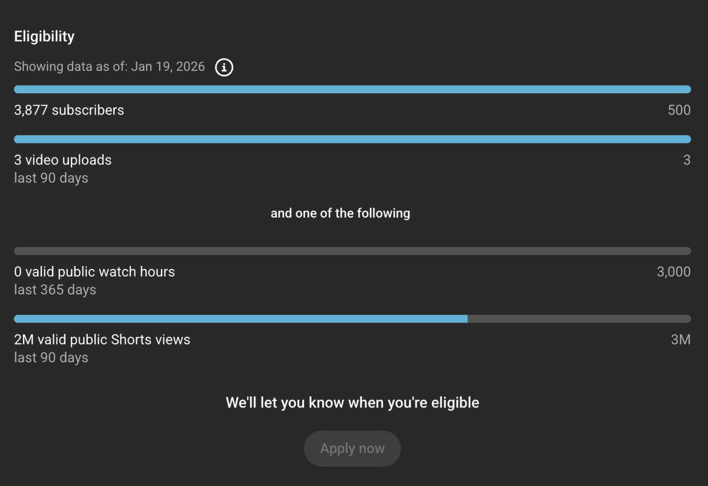Select the Eligibility heading
Viewport: 708px width, 486px height.
(x=44, y=37)
